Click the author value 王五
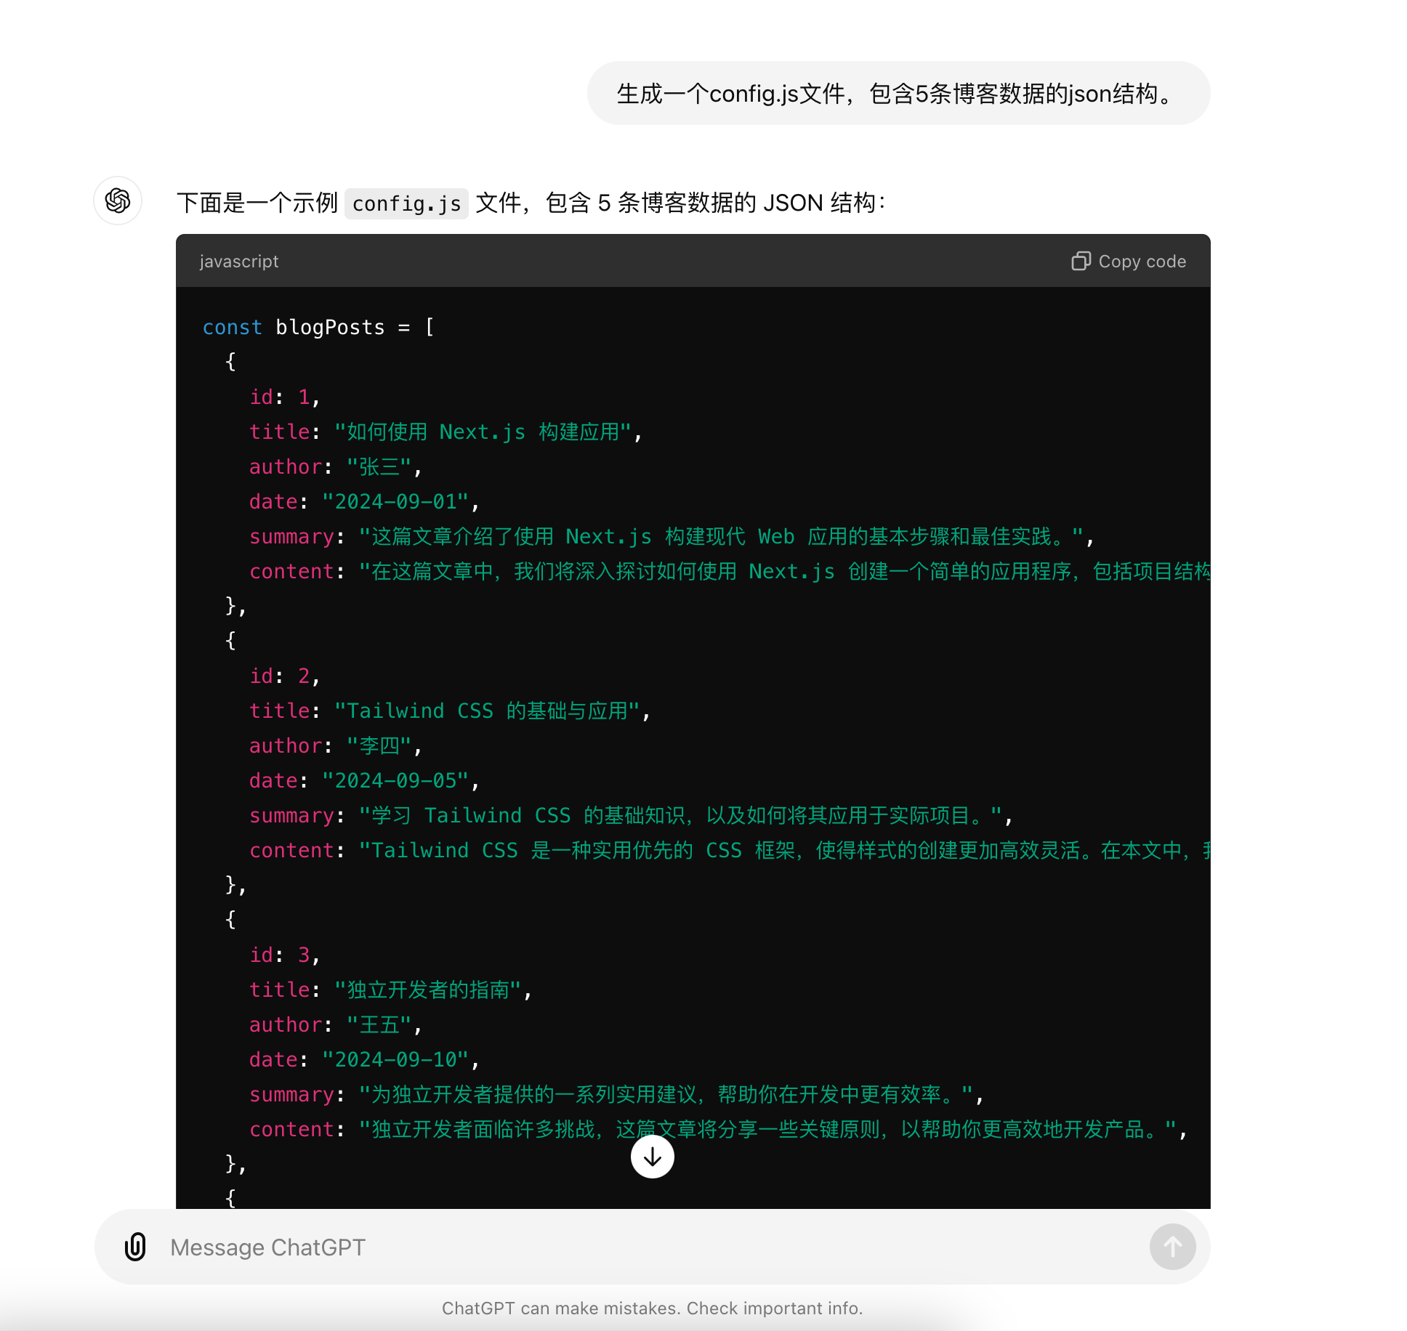Image resolution: width=1407 pixels, height=1331 pixels. pyautogui.click(x=379, y=1025)
